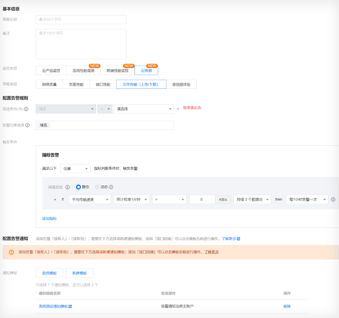The width and height of the screenshot is (339, 318).
Task: Select the 网络质量 policy type tab
Action: pyautogui.click(x=49, y=84)
